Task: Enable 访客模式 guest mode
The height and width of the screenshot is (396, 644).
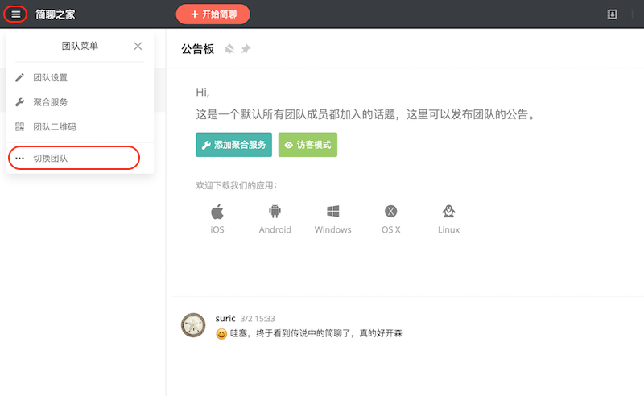Action: pos(308,145)
